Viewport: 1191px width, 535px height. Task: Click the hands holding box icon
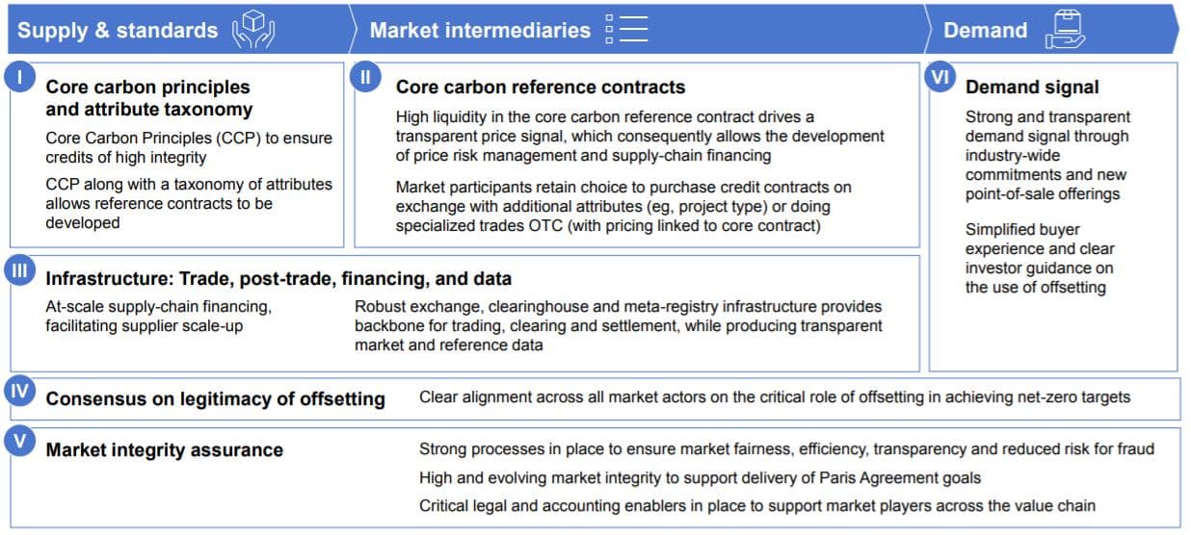(253, 29)
